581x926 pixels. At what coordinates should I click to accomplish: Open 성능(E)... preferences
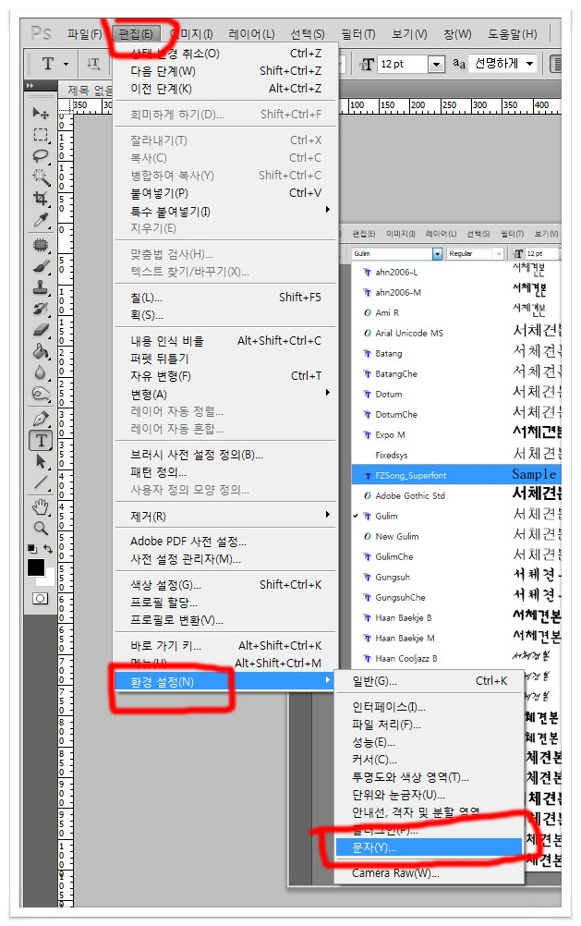[x=430, y=742]
